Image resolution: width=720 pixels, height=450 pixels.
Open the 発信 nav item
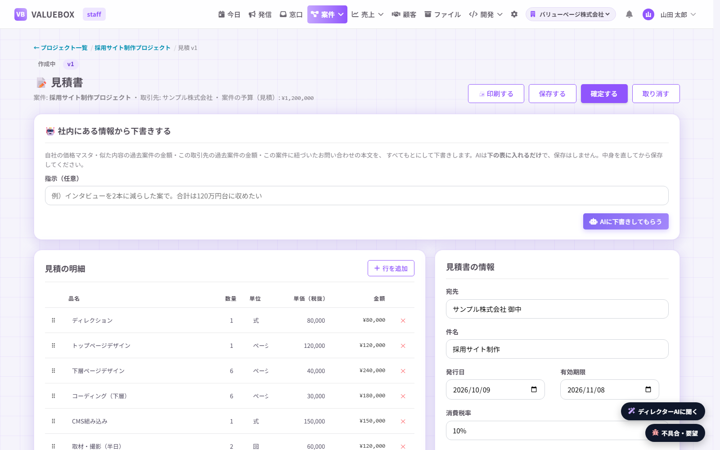click(260, 14)
